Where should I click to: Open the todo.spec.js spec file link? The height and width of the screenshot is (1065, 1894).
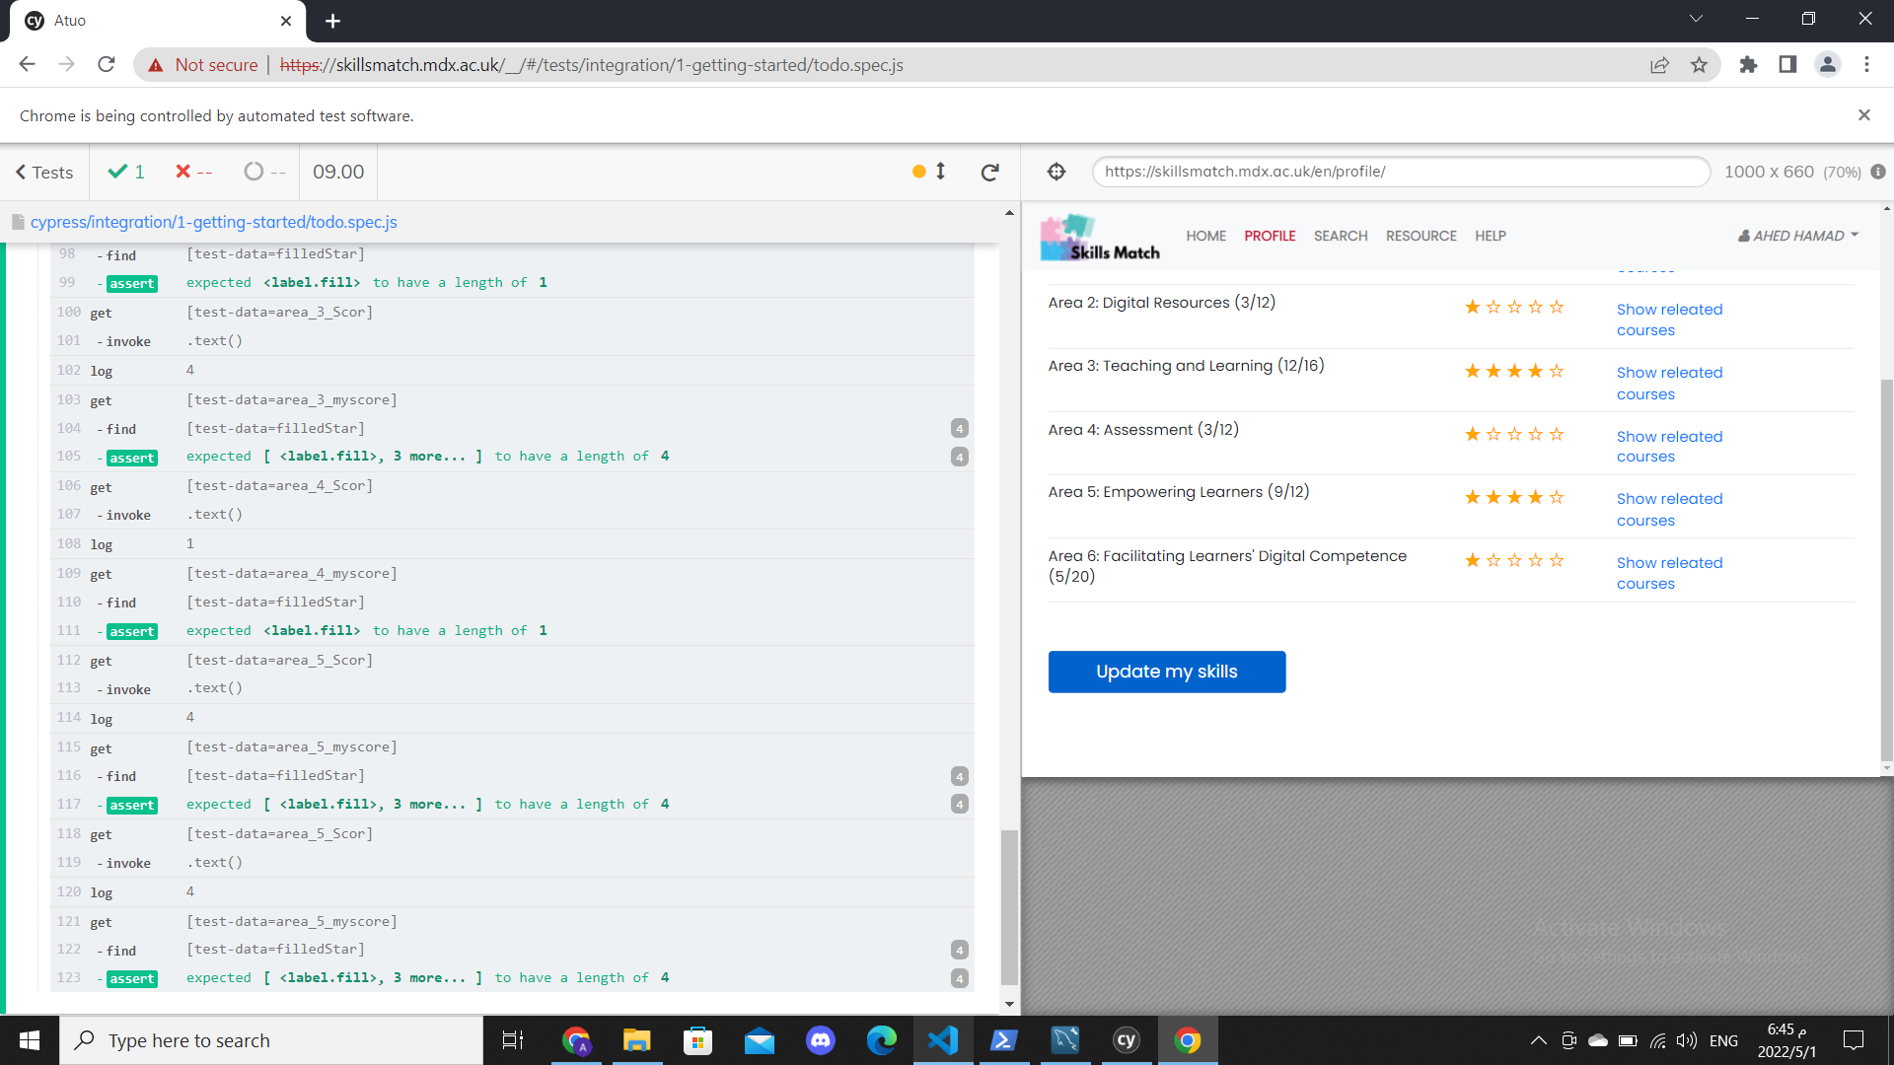[213, 222]
